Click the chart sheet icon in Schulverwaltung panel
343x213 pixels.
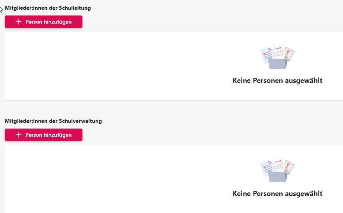click(278, 163)
